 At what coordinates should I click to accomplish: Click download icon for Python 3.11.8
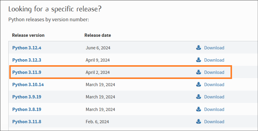click(x=199, y=121)
